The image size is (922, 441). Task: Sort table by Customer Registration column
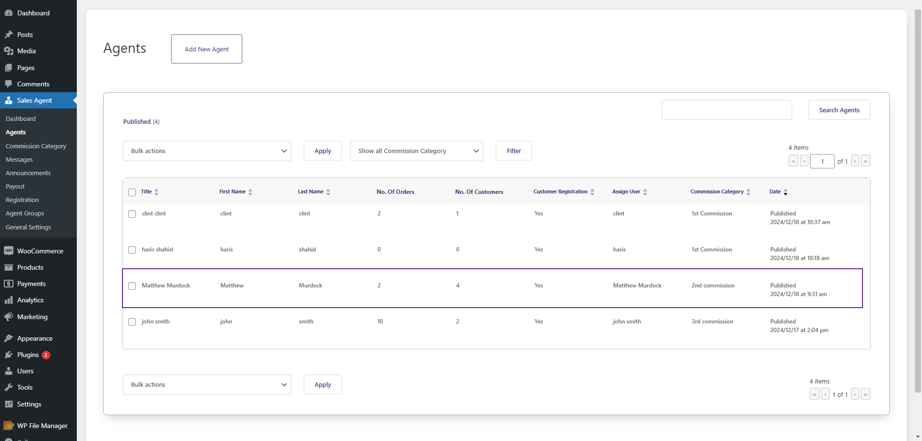[x=564, y=192]
